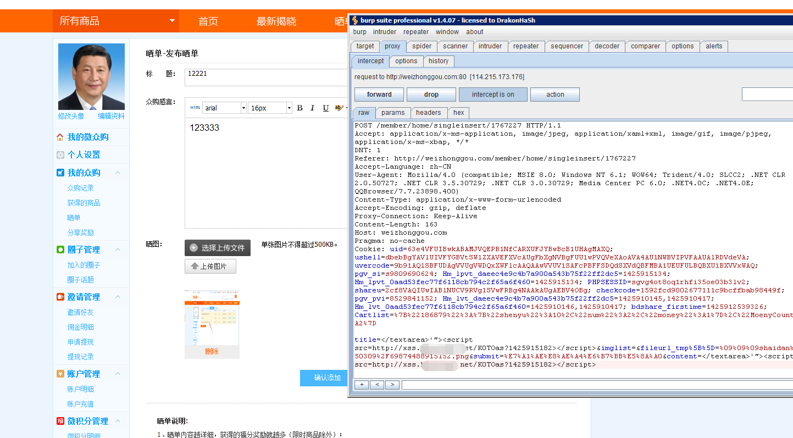
Task: Switch to Burp's comparer tab
Action: click(646, 46)
